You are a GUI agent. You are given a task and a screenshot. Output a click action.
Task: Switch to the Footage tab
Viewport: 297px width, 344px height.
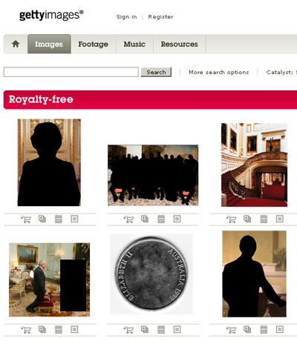click(x=94, y=44)
